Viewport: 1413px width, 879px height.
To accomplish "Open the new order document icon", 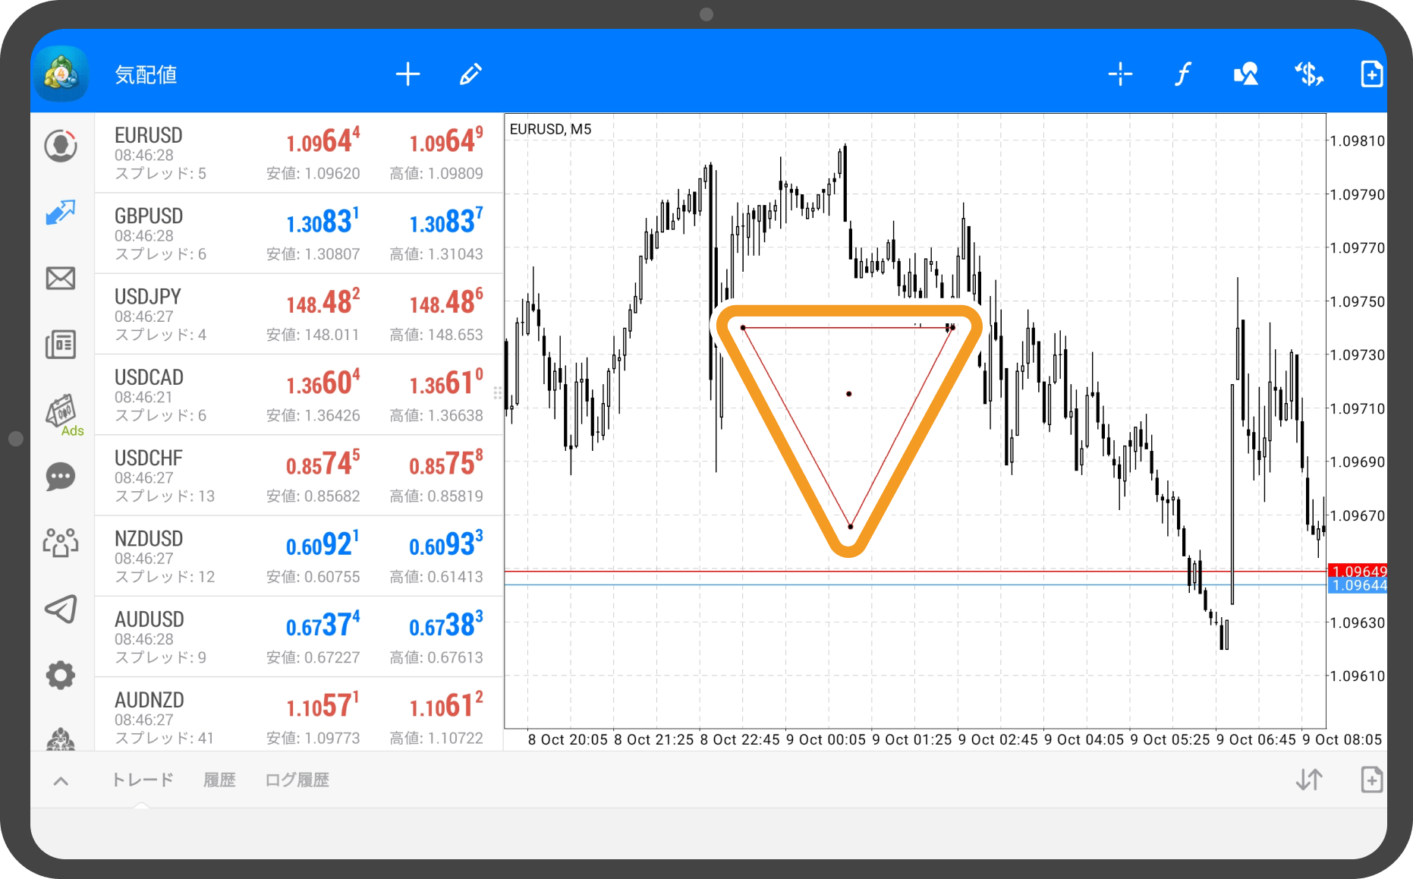I will pyautogui.click(x=1371, y=74).
